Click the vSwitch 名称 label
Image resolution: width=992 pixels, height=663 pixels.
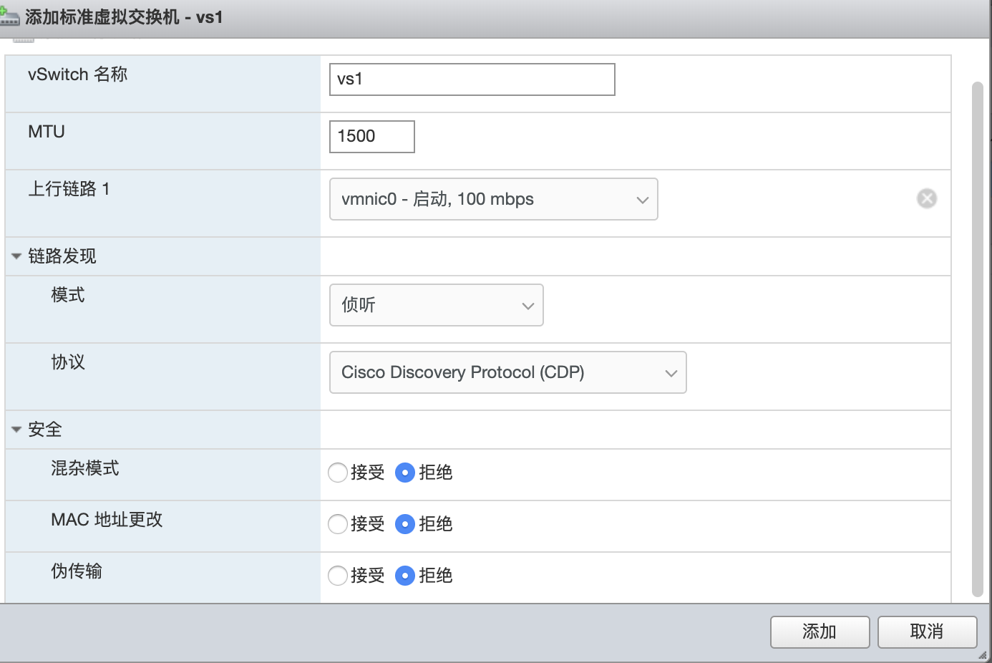point(78,74)
